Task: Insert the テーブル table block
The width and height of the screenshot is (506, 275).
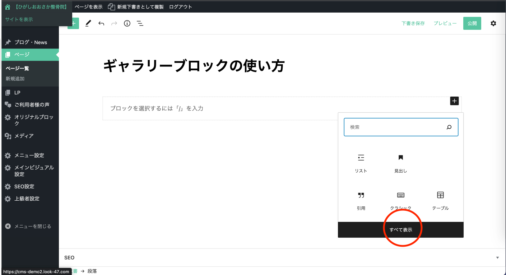Action: [440, 200]
